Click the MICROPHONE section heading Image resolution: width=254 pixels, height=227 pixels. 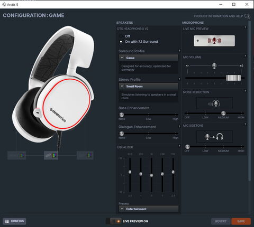pos(193,23)
